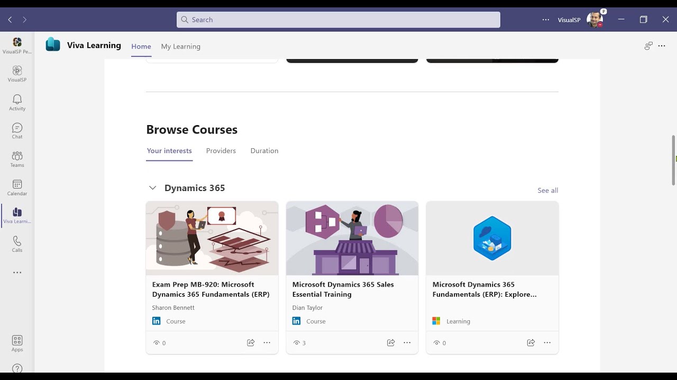This screenshot has width=677, height=380.
Task: Click the LinkedIn icon on the Exam Prep card
Action: click(156, 321)
